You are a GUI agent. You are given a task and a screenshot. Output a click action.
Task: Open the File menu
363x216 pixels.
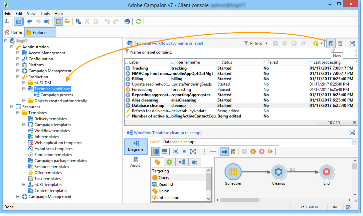tap(8, 14)
